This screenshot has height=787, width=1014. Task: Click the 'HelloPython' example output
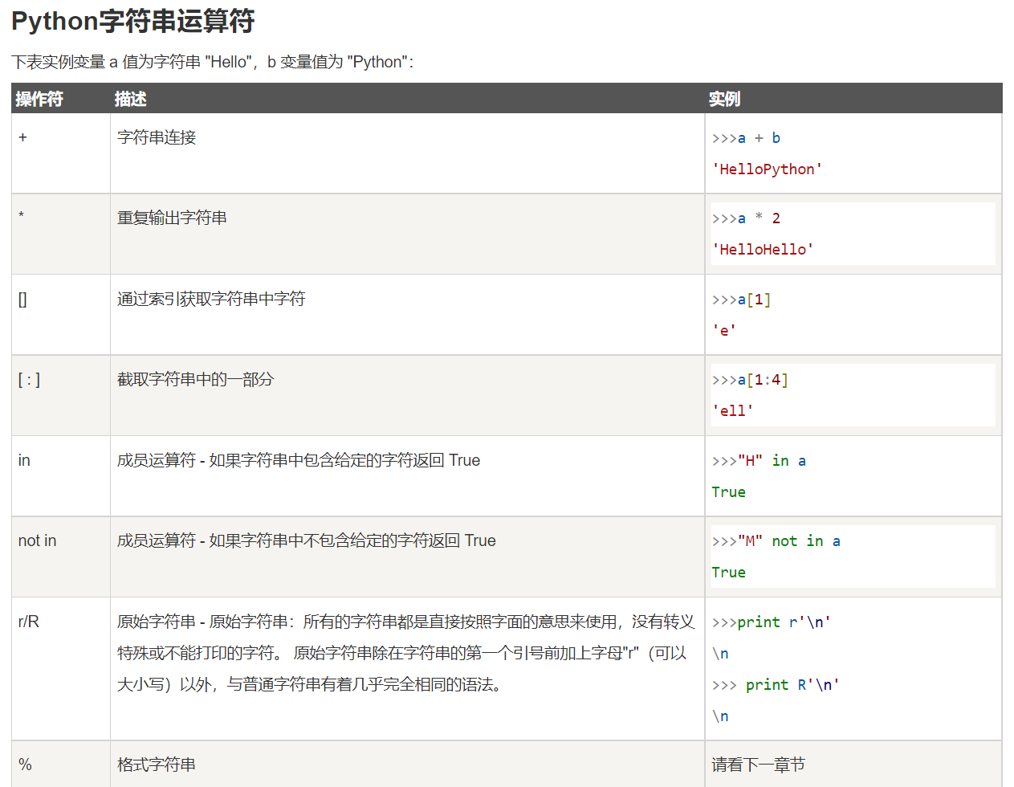point(767,169)
